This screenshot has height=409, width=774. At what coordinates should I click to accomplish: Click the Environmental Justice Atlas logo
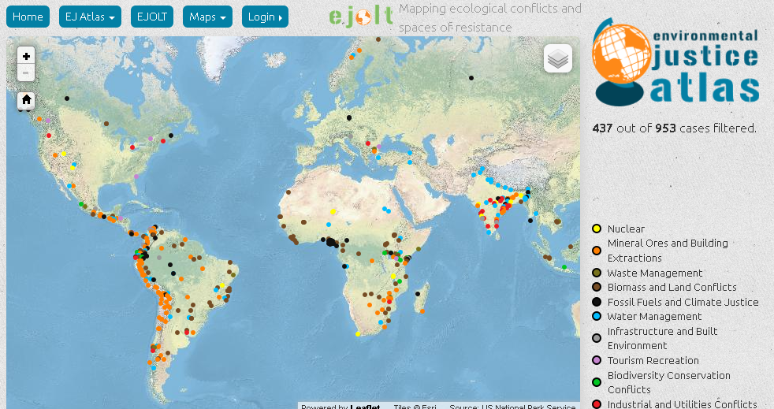[676, 62]
